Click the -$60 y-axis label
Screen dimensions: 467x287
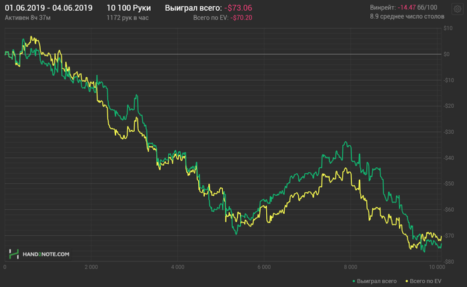click(x=449, y=210)
